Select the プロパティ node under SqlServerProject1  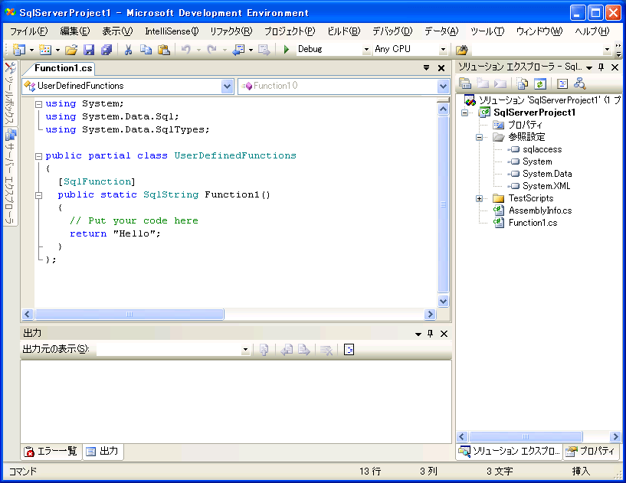(x=525, y=126)
